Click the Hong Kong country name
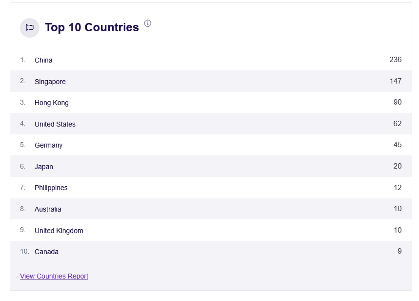 pyautogui.click(x=52, y=103)
